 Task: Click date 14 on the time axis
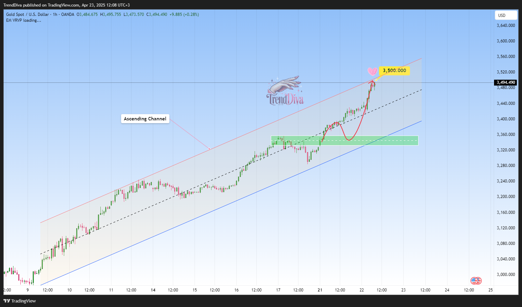(153, 290)
